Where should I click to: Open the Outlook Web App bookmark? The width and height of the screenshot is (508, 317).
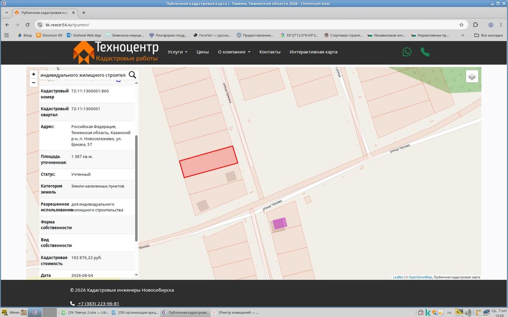click(84, 35)
